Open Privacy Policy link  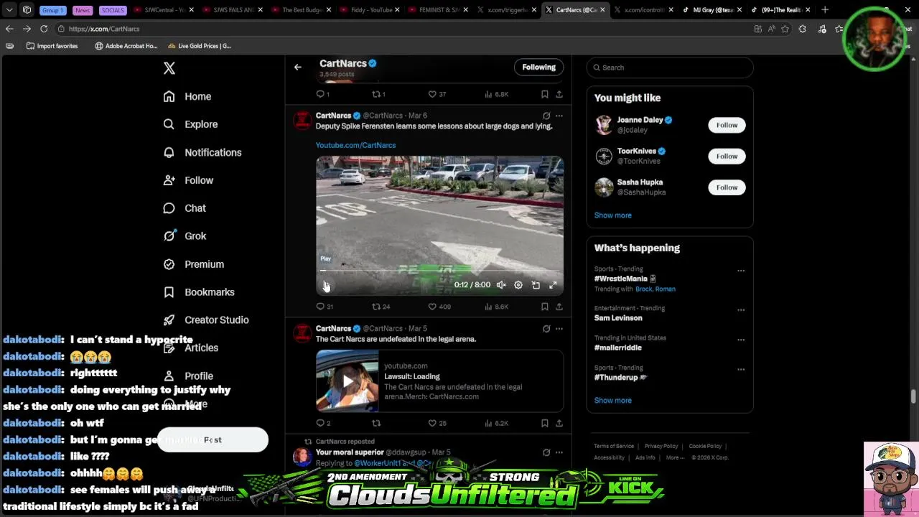pyautogui.click(x=661, y=447)
